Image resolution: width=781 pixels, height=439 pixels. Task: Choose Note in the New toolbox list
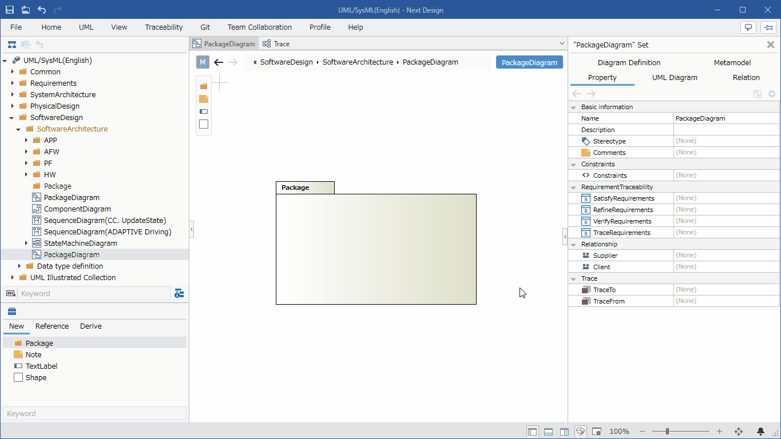[x=34, y=354]
